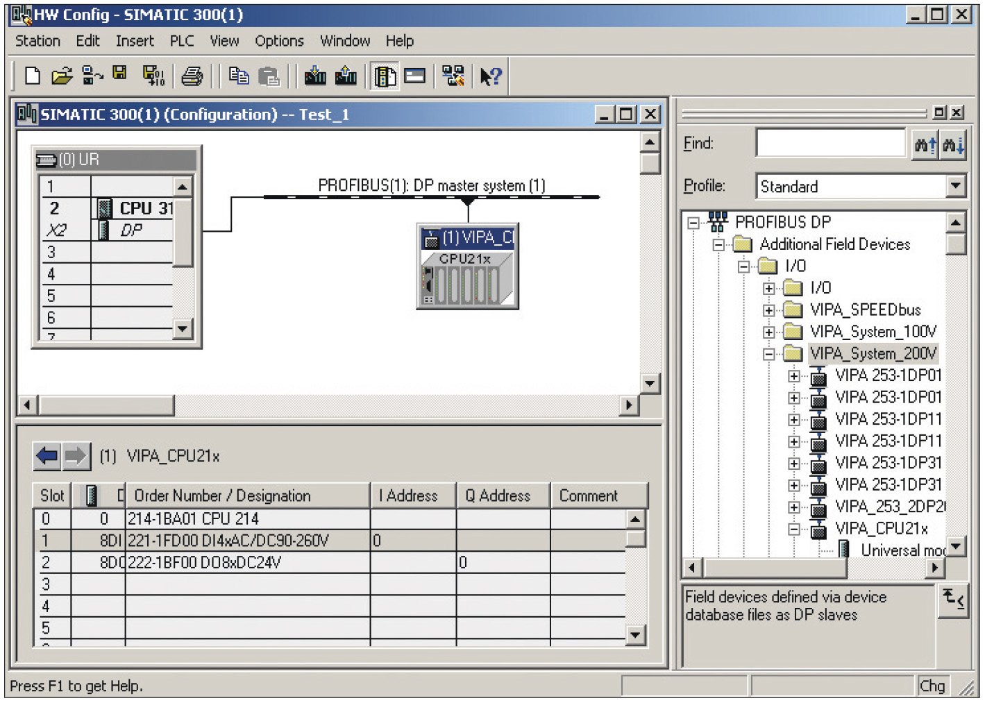The height and width of the screenshot is (703, 985).
Task: Click the back arrow navigation button
Action: (47, 456)
